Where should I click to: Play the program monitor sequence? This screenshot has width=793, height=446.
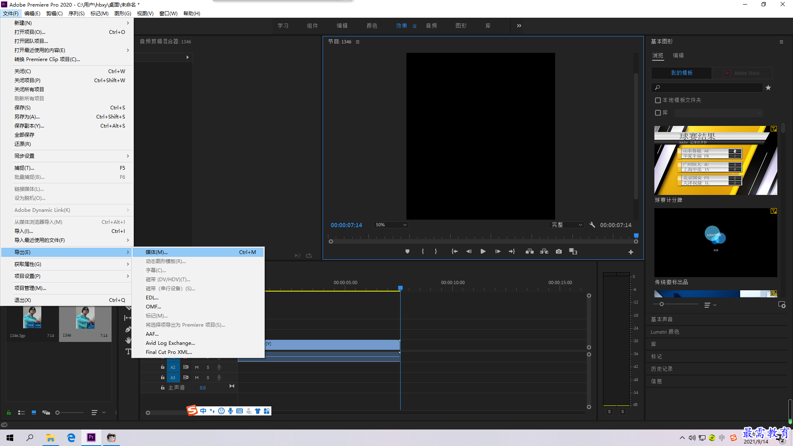click(483, 251)
